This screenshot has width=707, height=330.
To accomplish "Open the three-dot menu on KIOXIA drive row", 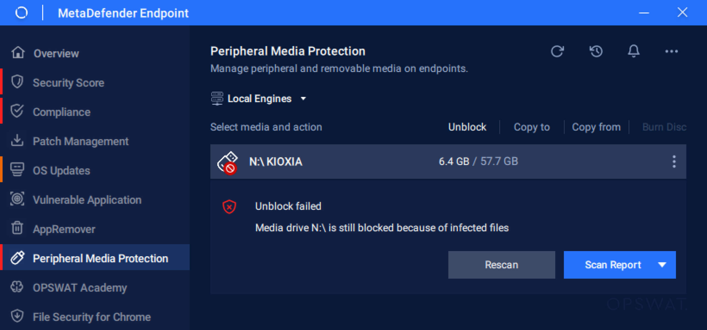I will (674, 162).
